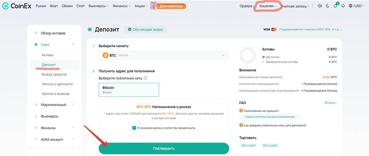369x156 pixels.
Task: Expand the Маржинальный sidebar chevron
Action: [73, 104]
